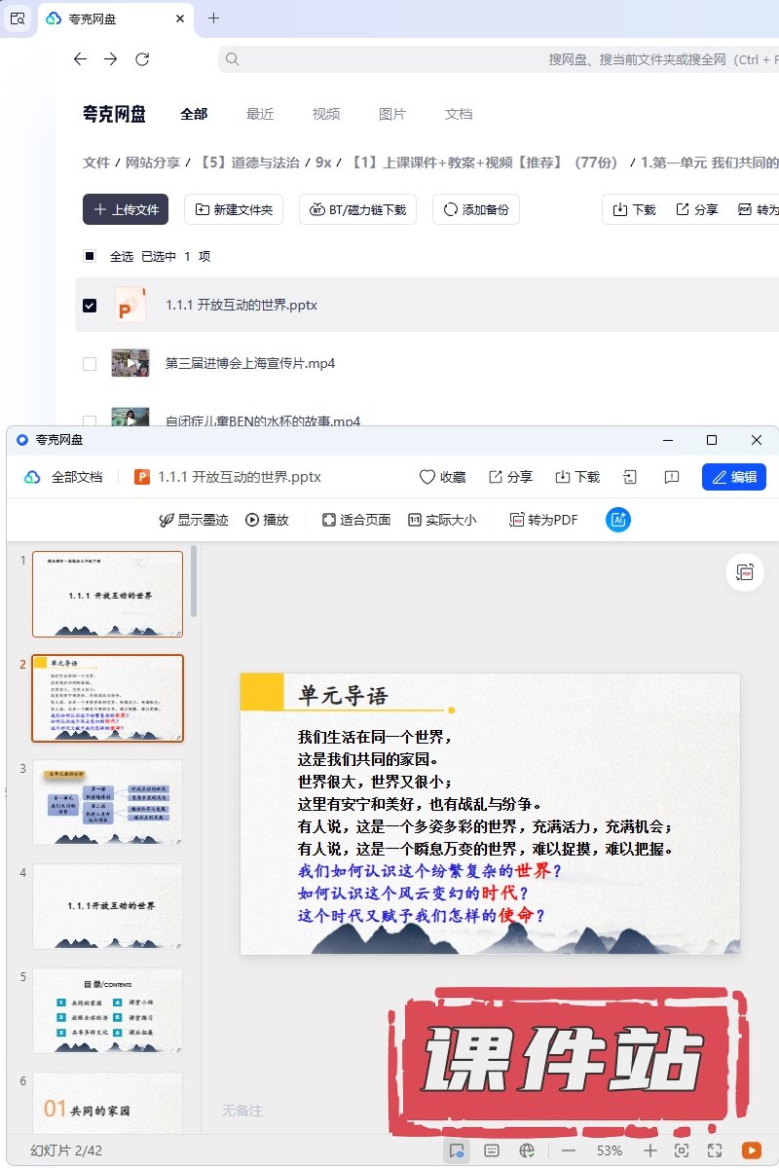This screenshot has width=779, height=1168.
Task: Click the fullscreen icon in status bar
Action: 716,1150
